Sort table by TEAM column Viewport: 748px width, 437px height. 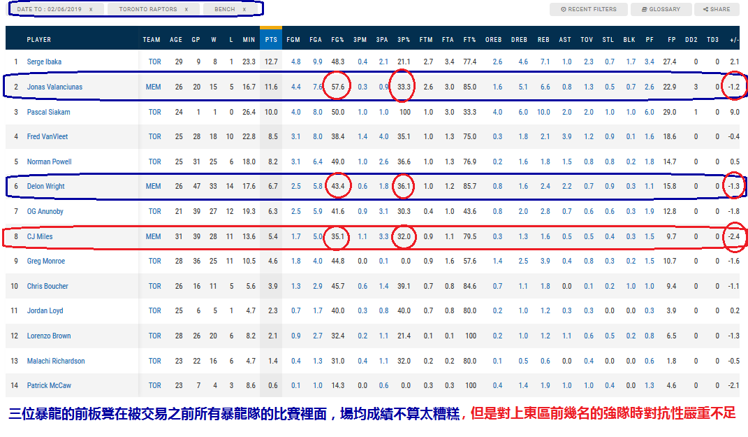pos(152,40)
